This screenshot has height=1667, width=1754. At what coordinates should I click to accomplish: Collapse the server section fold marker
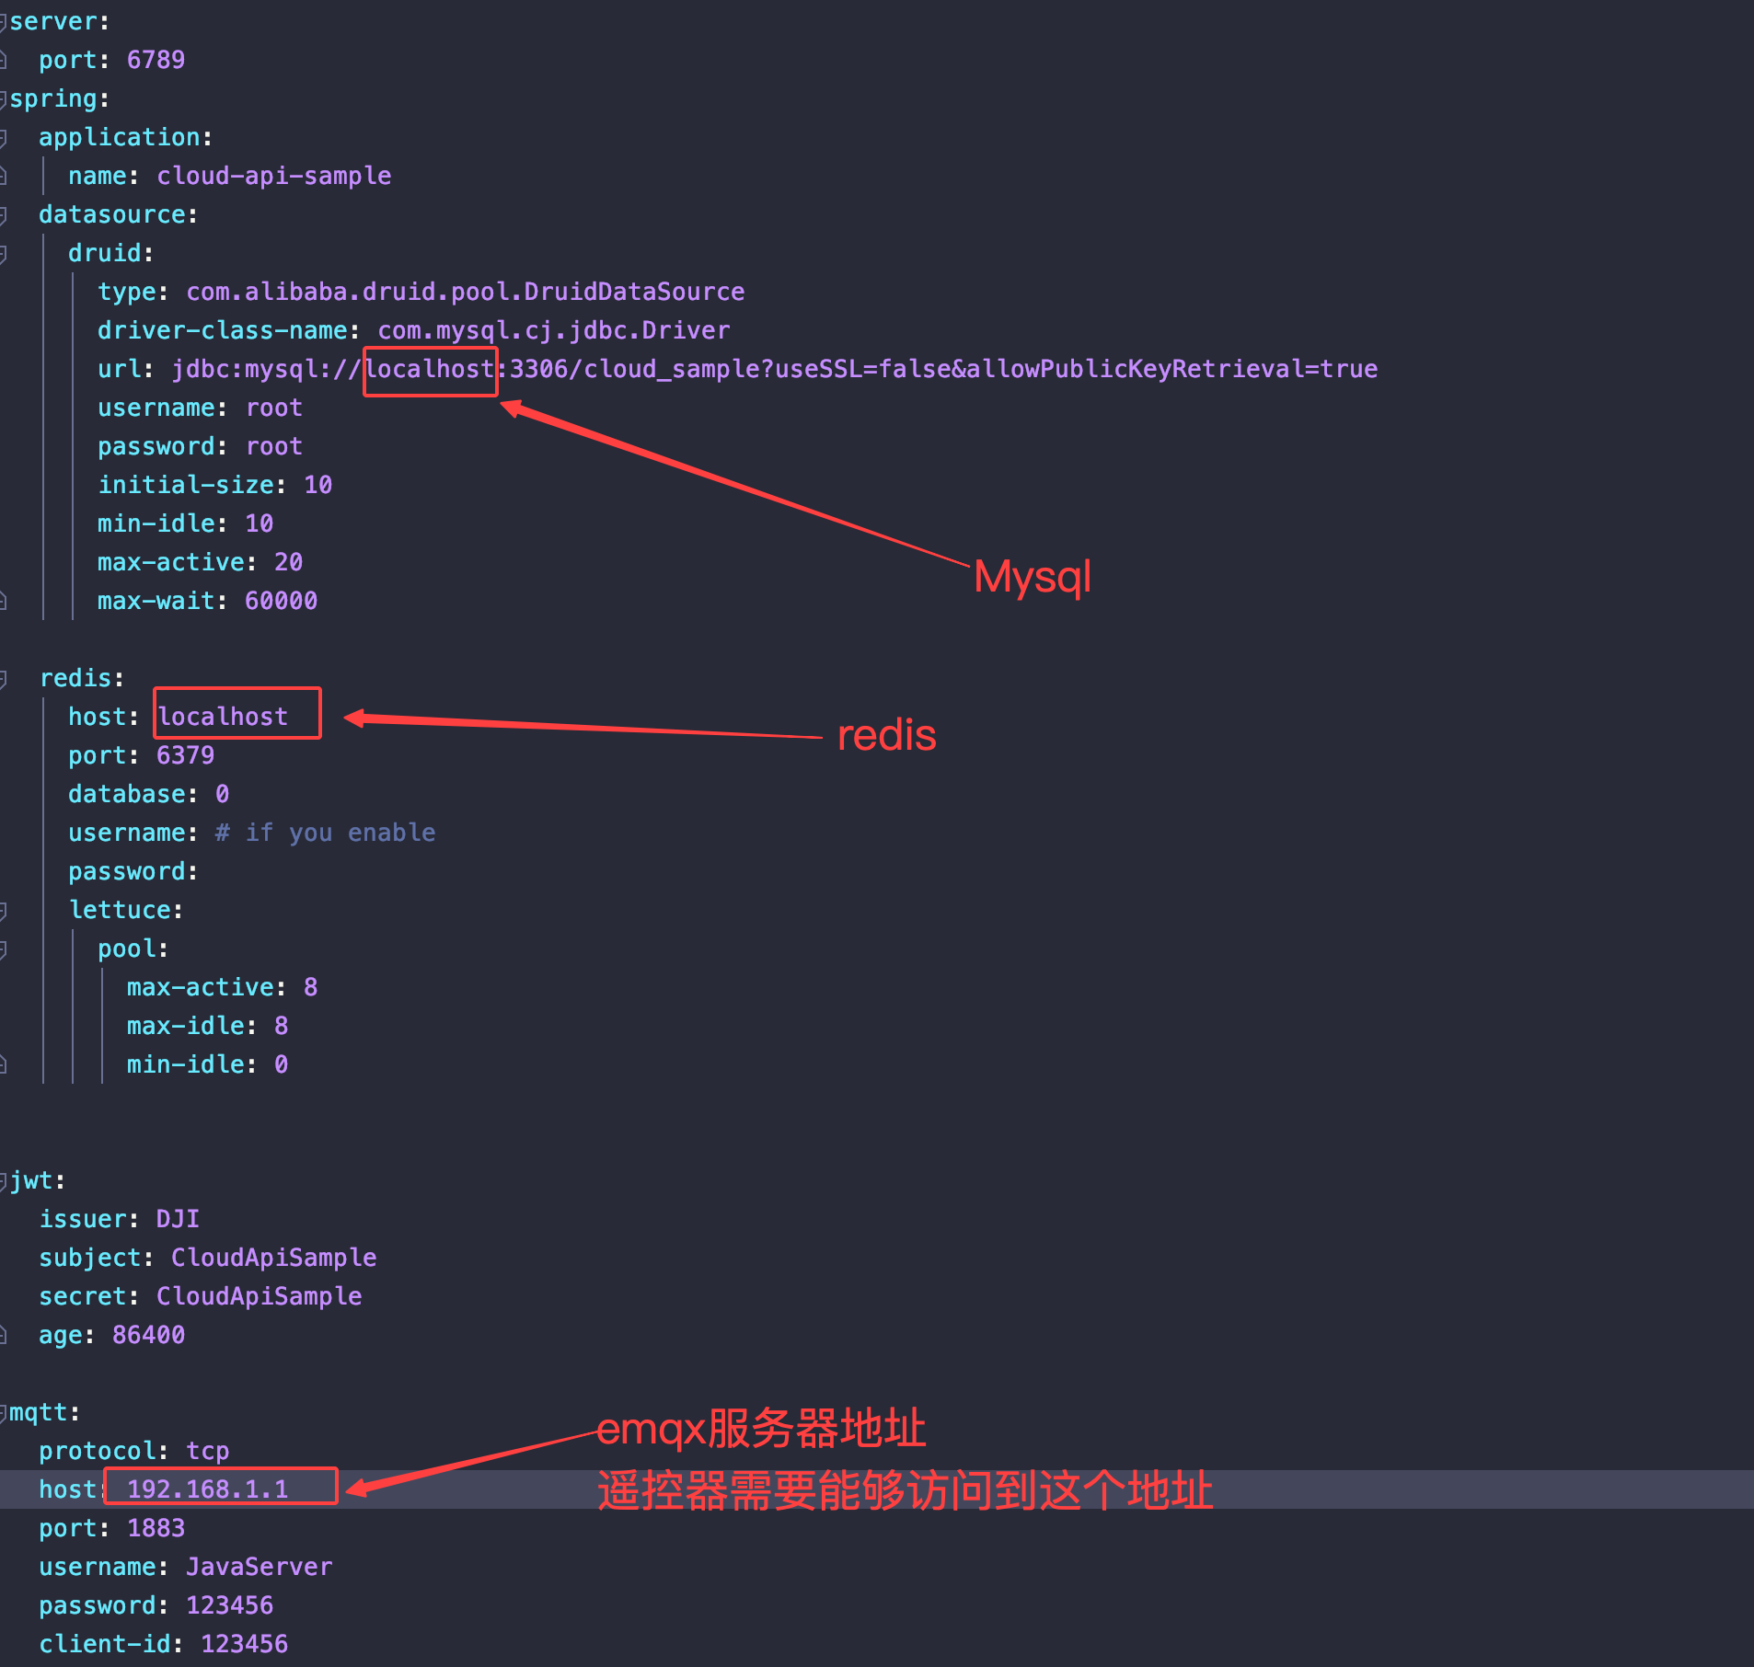(x=4, y=22)
